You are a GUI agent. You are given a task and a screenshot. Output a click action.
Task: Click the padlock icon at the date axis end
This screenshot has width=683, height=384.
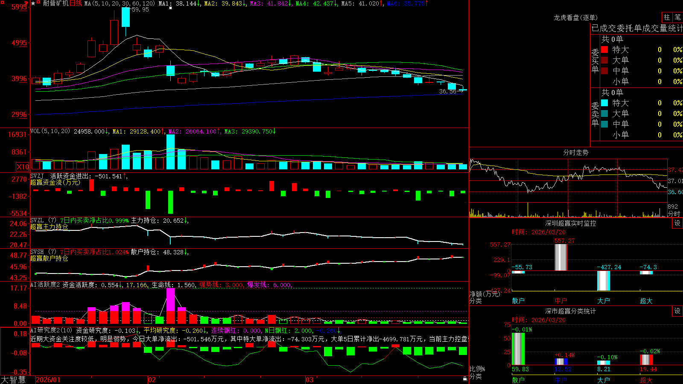(x=465, y=379)
